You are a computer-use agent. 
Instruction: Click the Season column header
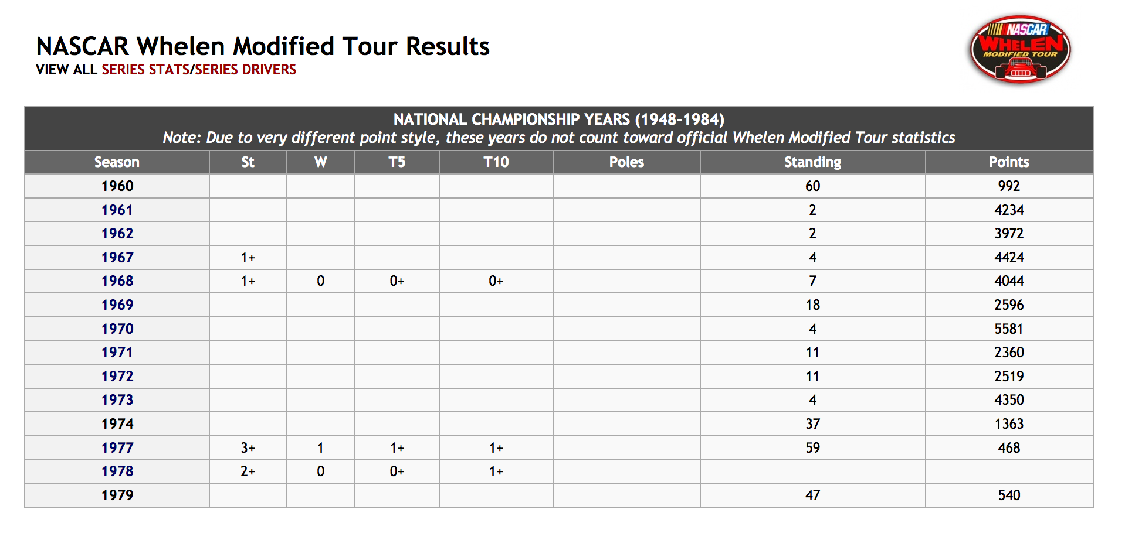point(117,162)
